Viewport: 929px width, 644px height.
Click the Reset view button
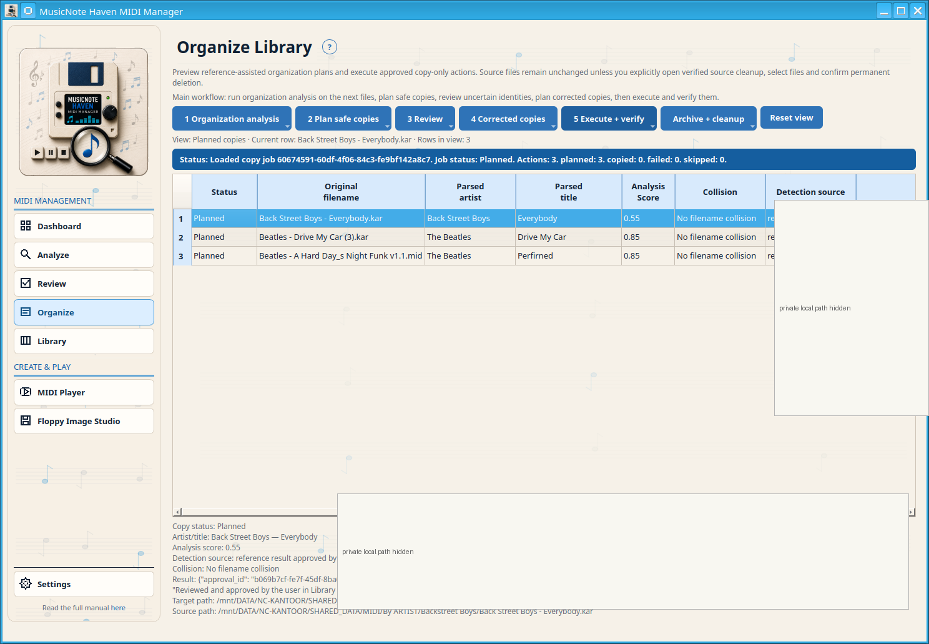click(x=792, y=117)
